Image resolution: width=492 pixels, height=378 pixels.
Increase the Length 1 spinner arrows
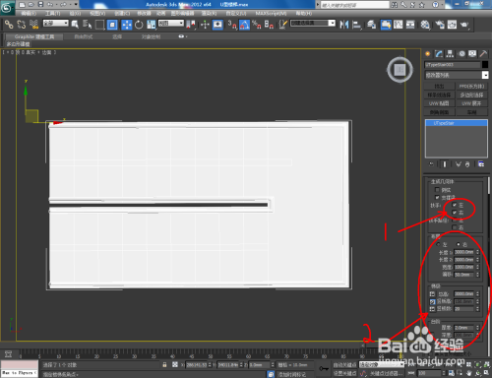point(477,252)
